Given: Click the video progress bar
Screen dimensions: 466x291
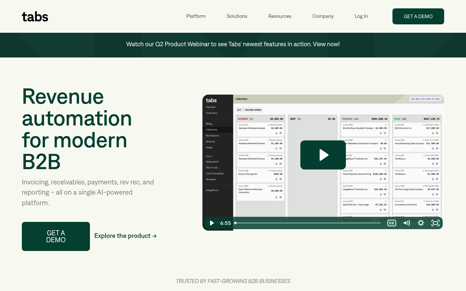Looking at the screenshot, I should 308,223.
